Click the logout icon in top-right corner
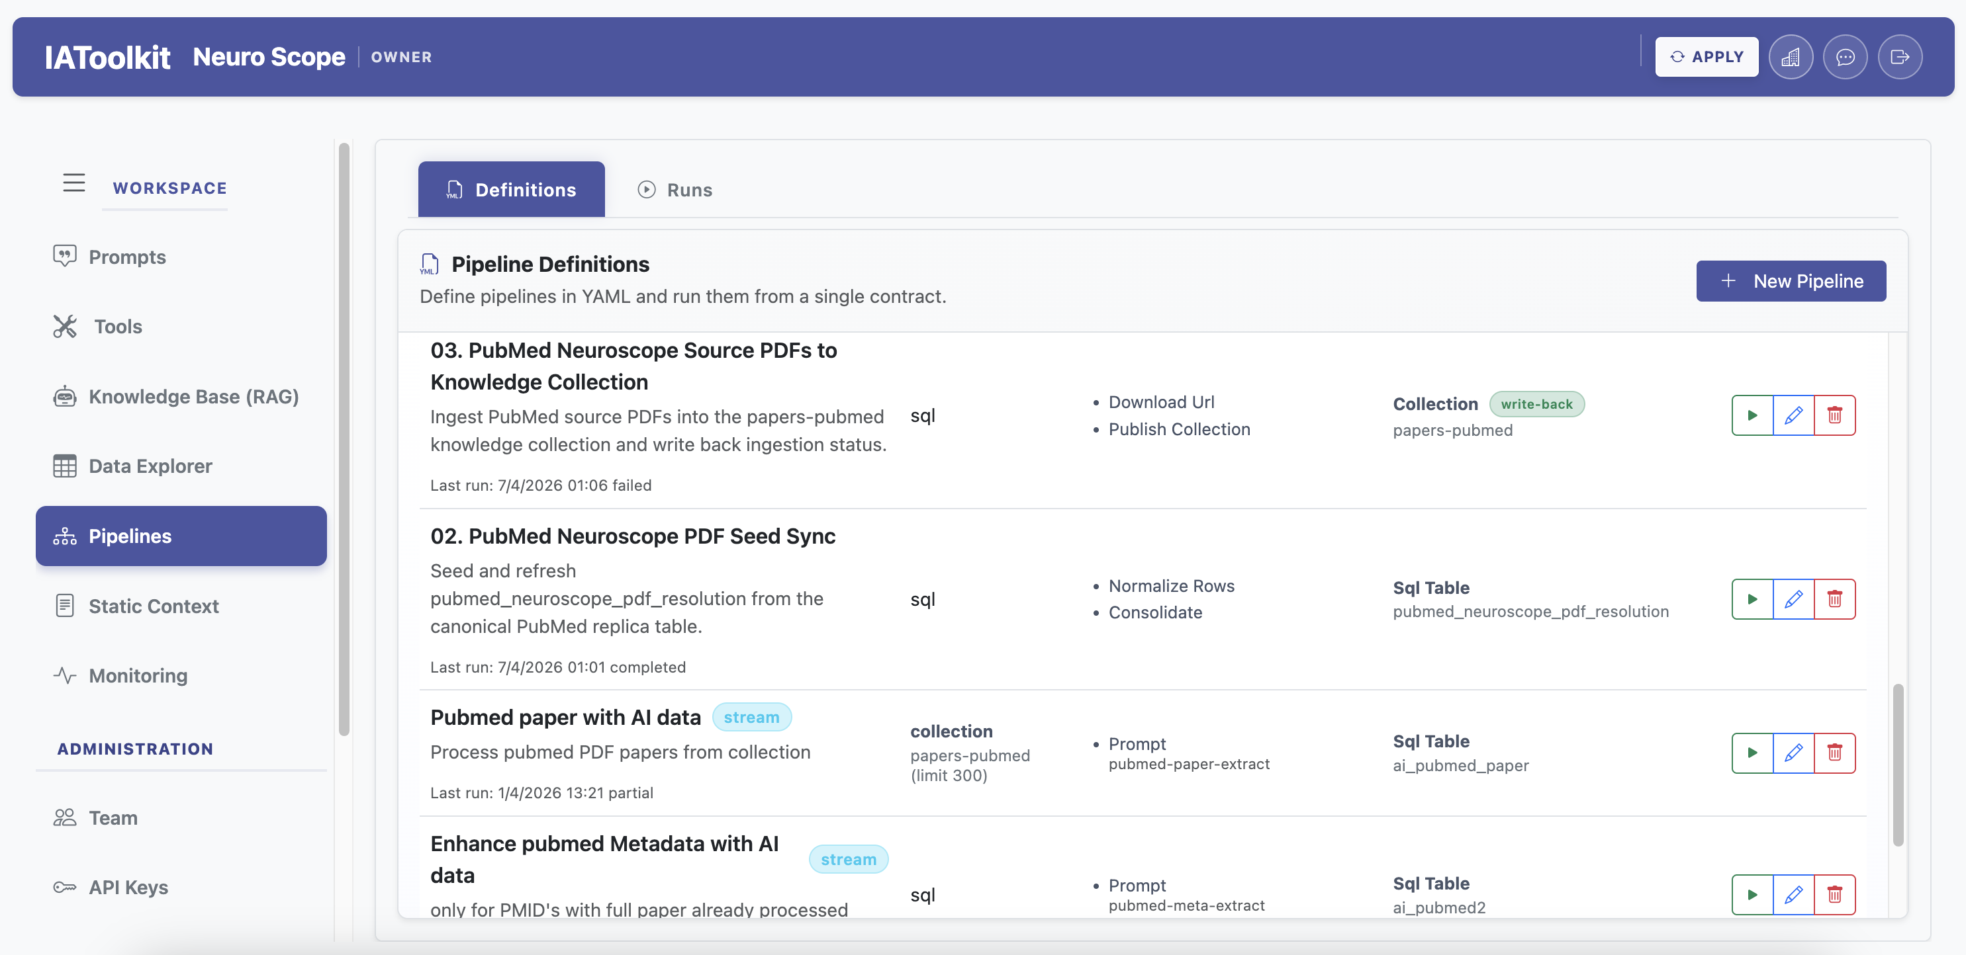 coord(1900,56)
